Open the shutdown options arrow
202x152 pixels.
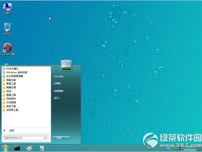pyautogui.click(x=68, y=138)
